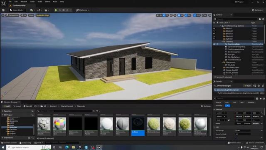Image resolution: width=266 pixels, height=150 pixels.
Task: Click the Scalability High viewport button
Action: tap(42, 15)
